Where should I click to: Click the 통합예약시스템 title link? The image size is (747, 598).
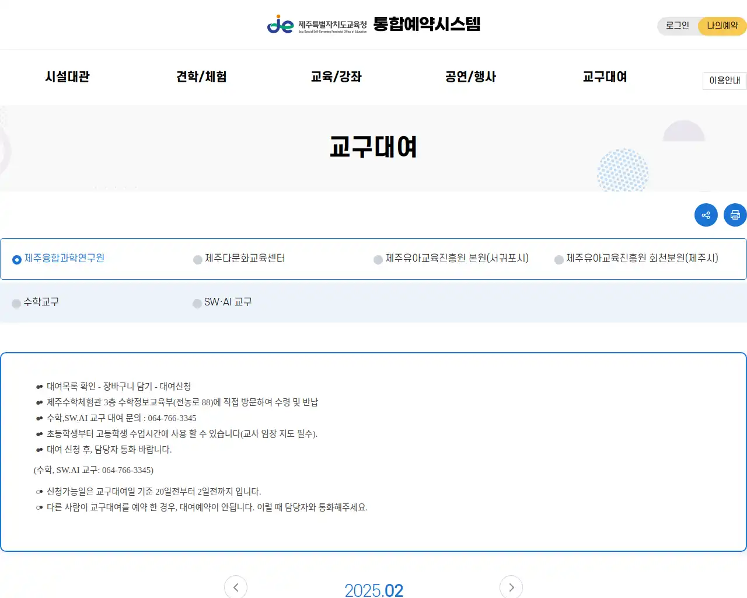427,24
